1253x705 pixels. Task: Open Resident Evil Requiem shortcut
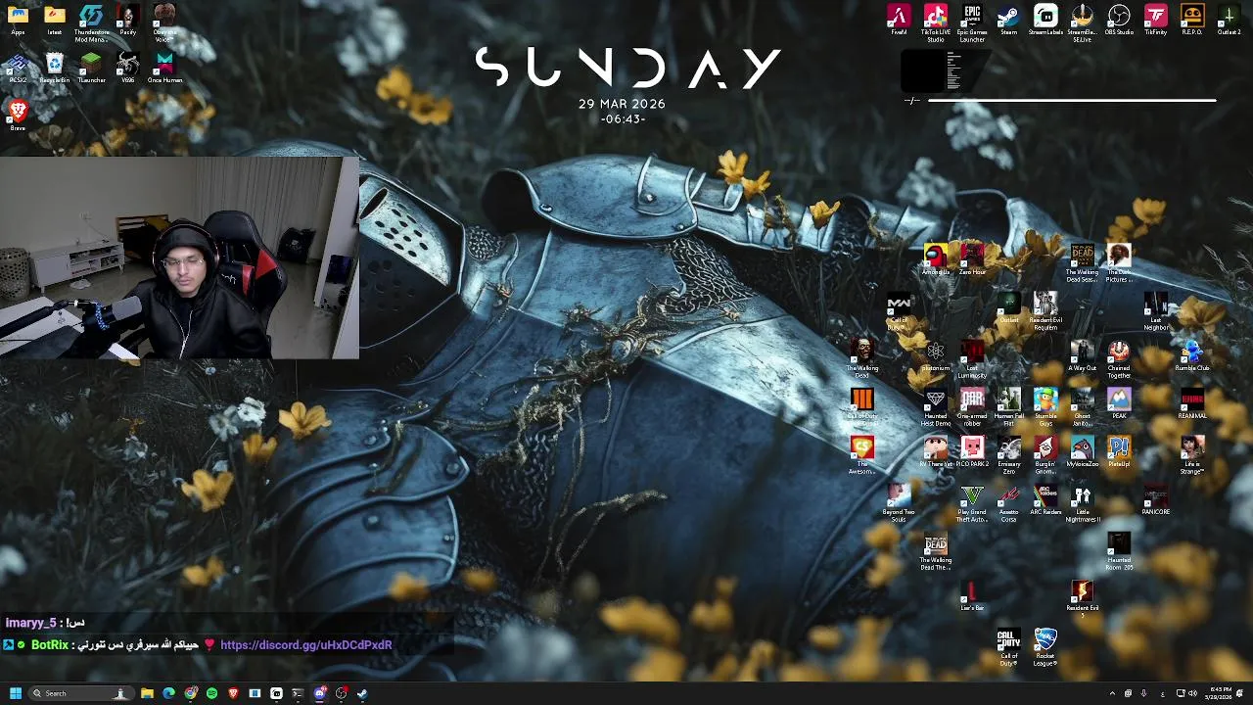coord(1045,310)
